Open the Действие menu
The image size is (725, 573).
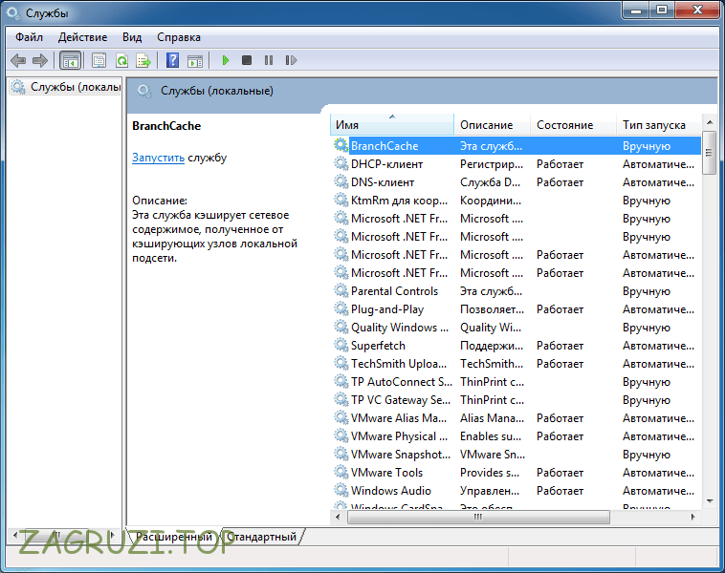coord(83,37)
